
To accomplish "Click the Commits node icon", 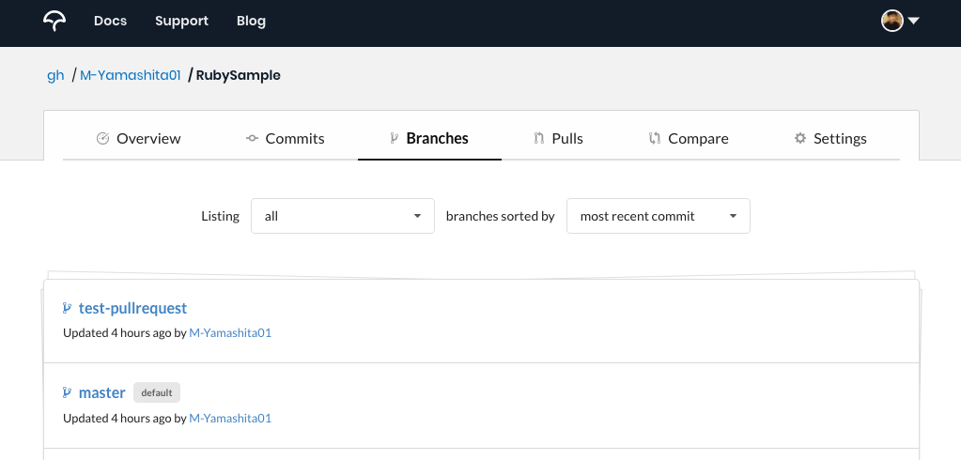I will point(252,138).
